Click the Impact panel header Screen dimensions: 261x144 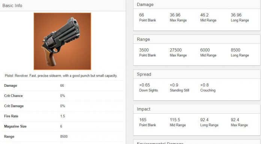(x=197, y=109)
